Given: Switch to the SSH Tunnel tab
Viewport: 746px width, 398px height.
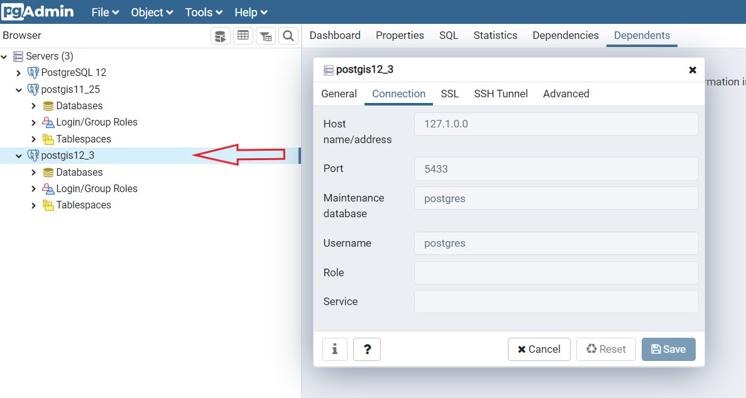Looking at the screenshot, I should pos(501,94).
